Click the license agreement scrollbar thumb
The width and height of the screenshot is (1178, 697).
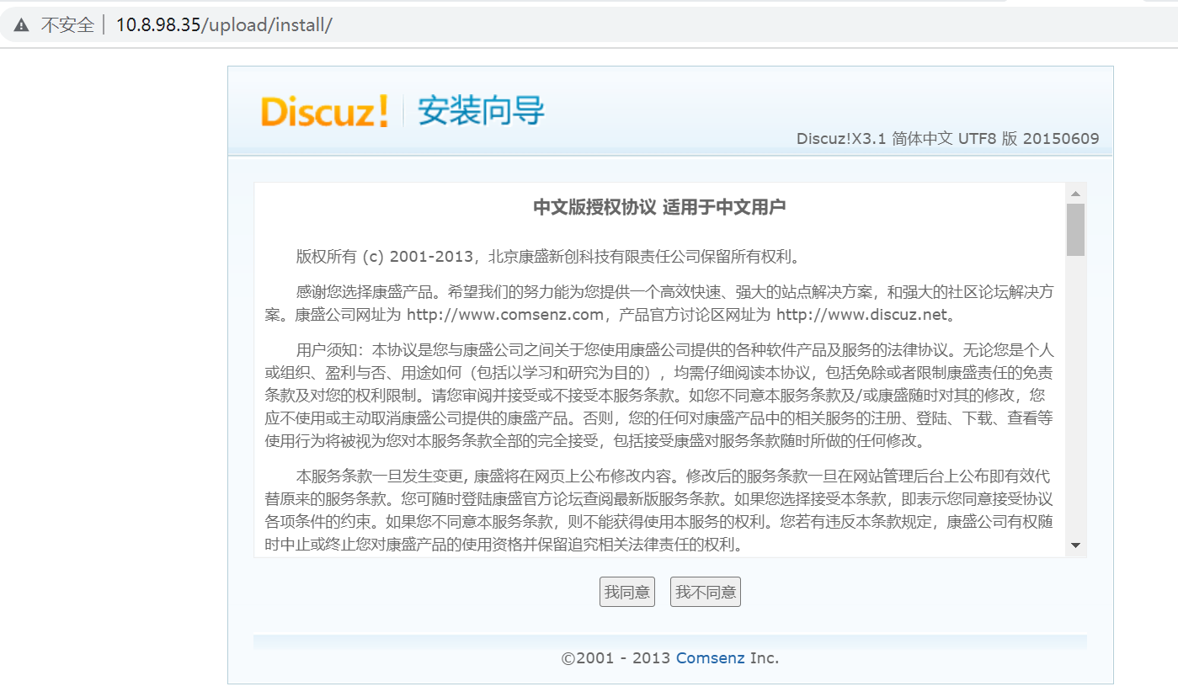coord(1075,230)
